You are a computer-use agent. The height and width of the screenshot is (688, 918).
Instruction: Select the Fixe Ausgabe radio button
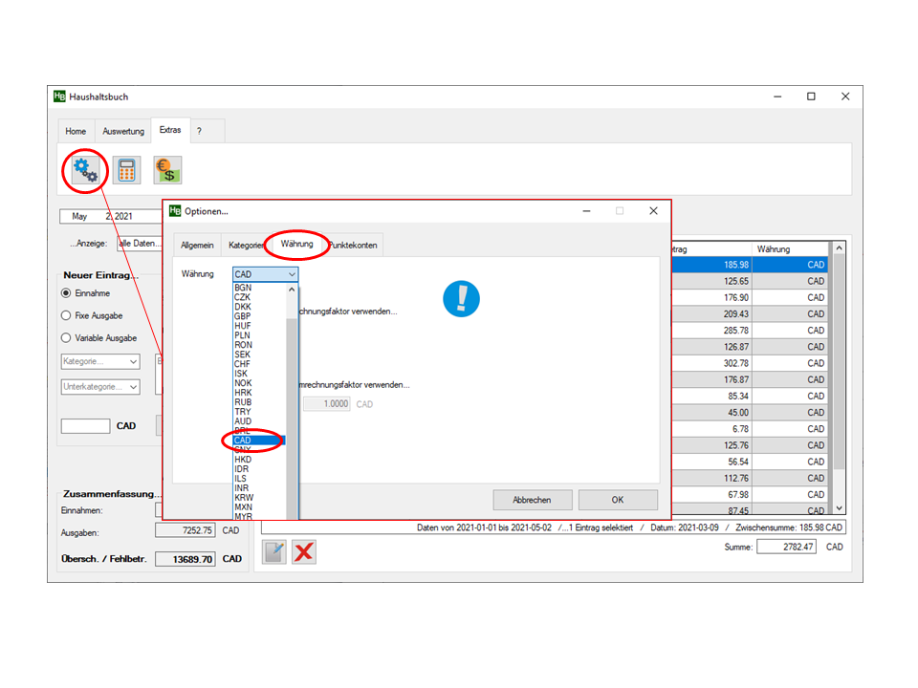pos(66,315)
